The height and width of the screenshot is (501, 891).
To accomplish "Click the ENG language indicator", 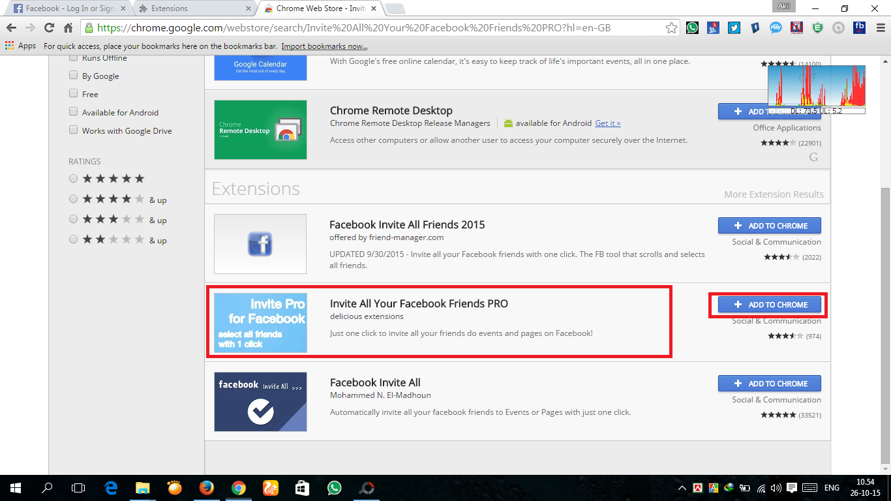I will tap(832, 487).
